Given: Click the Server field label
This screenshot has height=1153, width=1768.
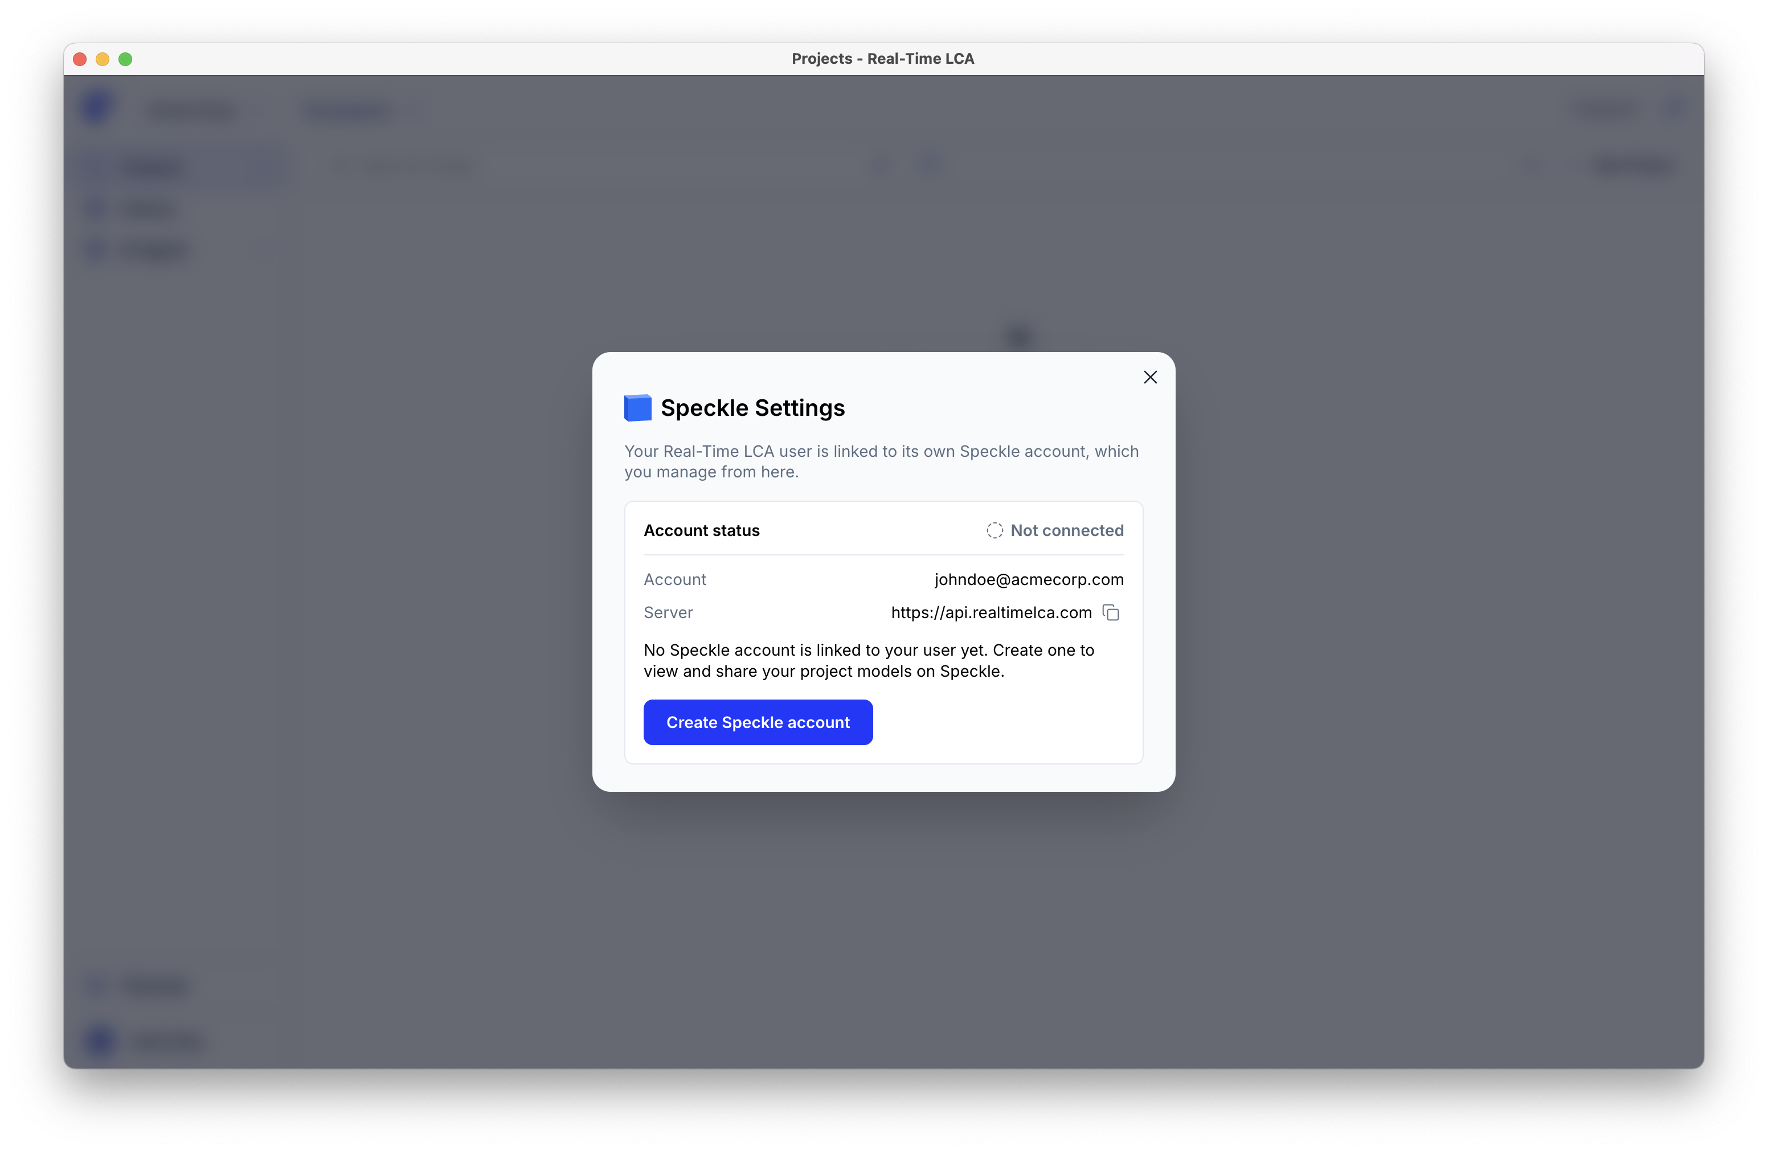Looking at the screenshot, I should point(668,612).
